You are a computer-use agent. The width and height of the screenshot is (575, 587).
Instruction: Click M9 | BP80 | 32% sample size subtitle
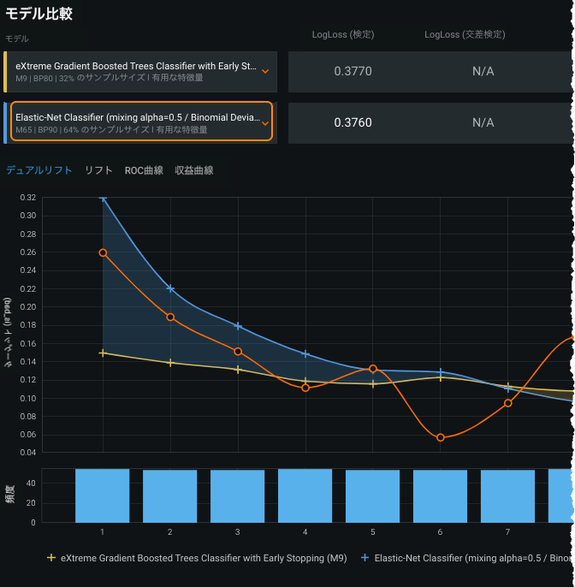click(110, 78)
